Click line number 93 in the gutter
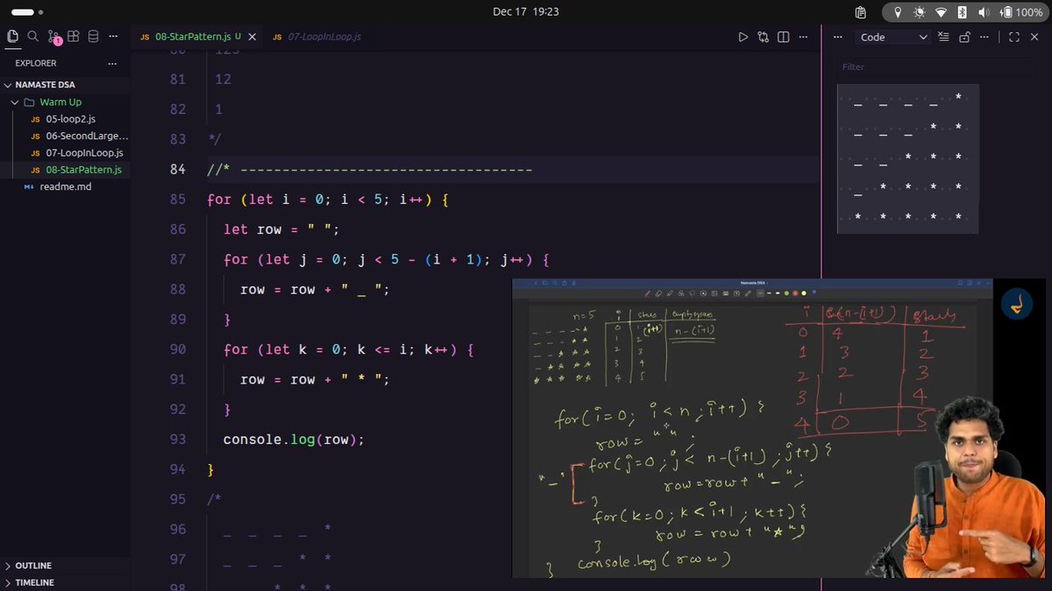The height and width of the screenshot is (591, 1052). (177, 440)
